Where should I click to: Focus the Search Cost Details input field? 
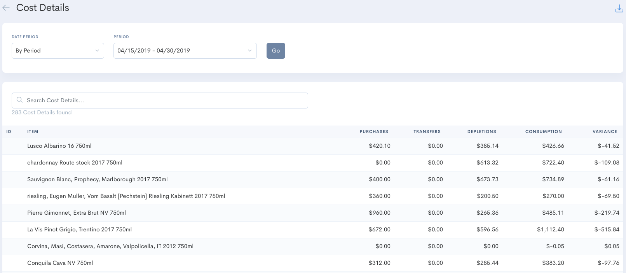[160, 100]
